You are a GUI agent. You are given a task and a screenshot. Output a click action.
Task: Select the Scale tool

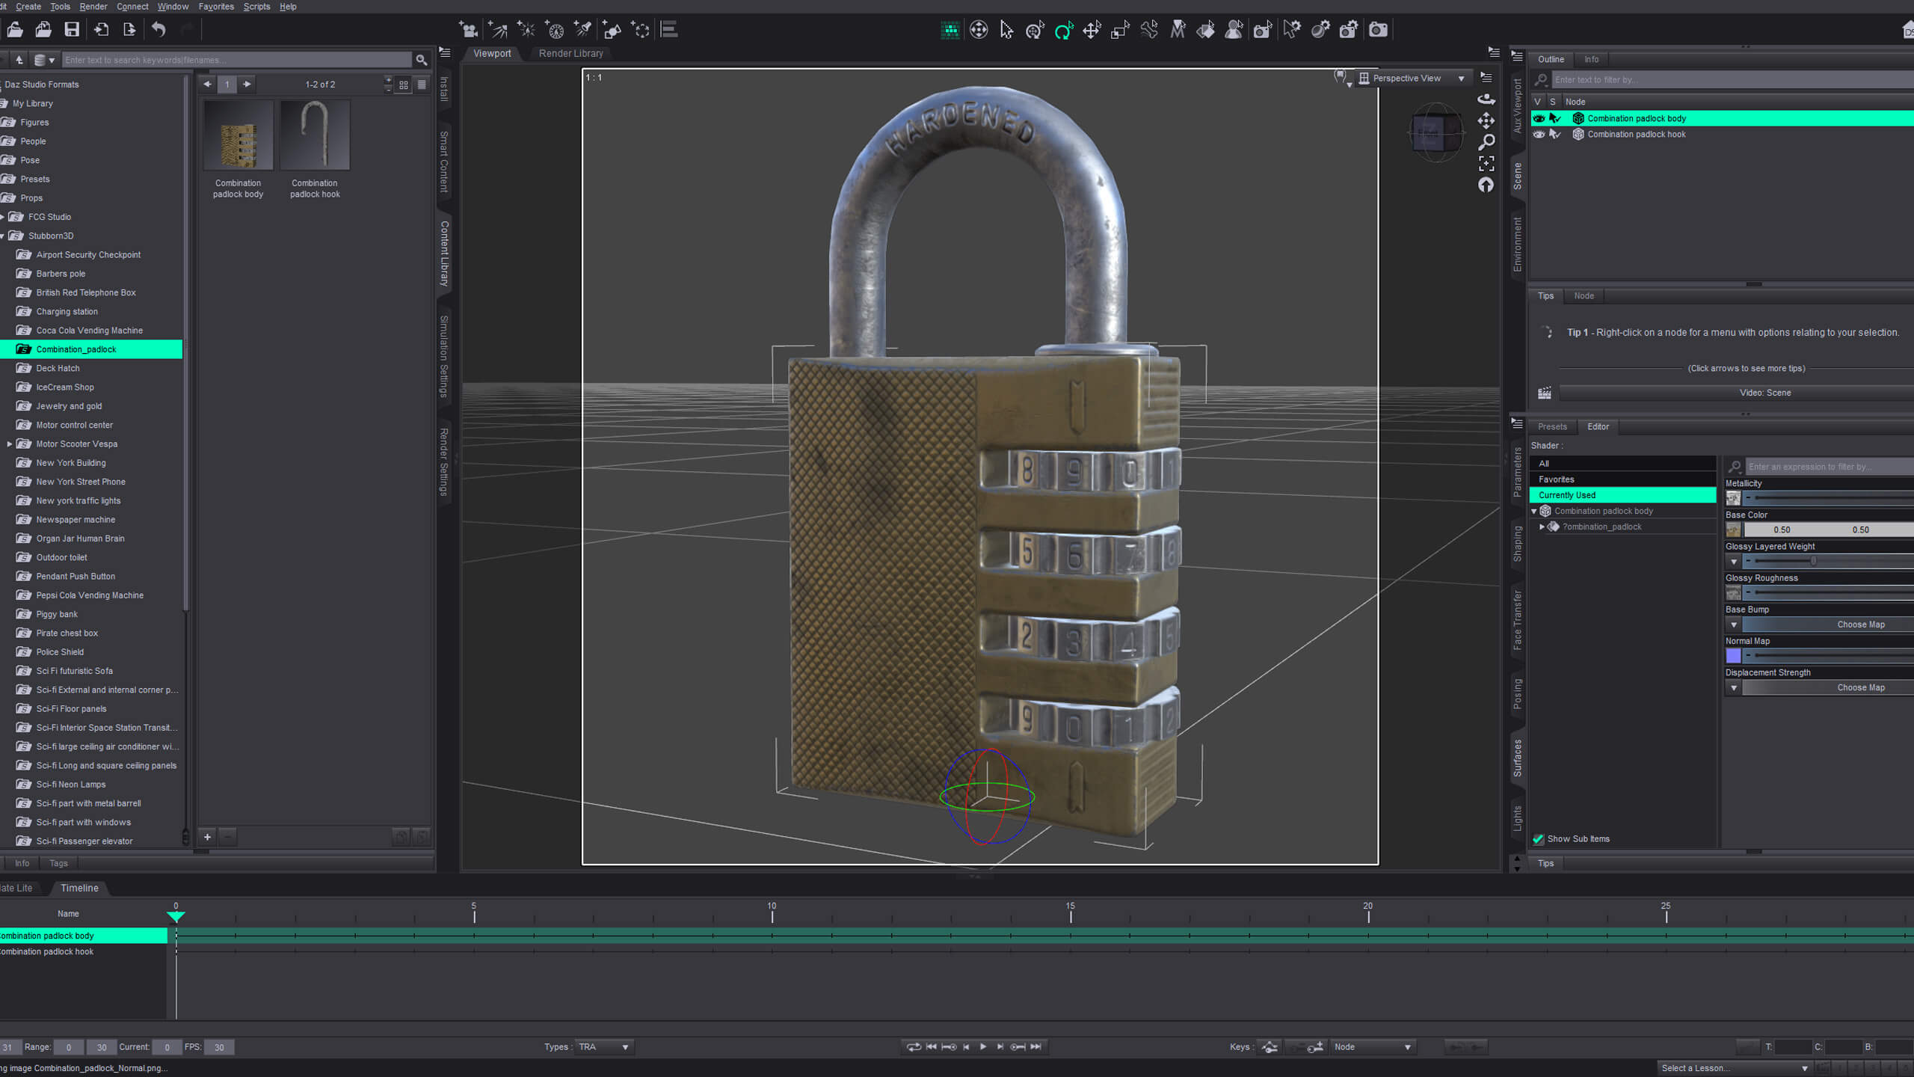tap(1120, 30)
